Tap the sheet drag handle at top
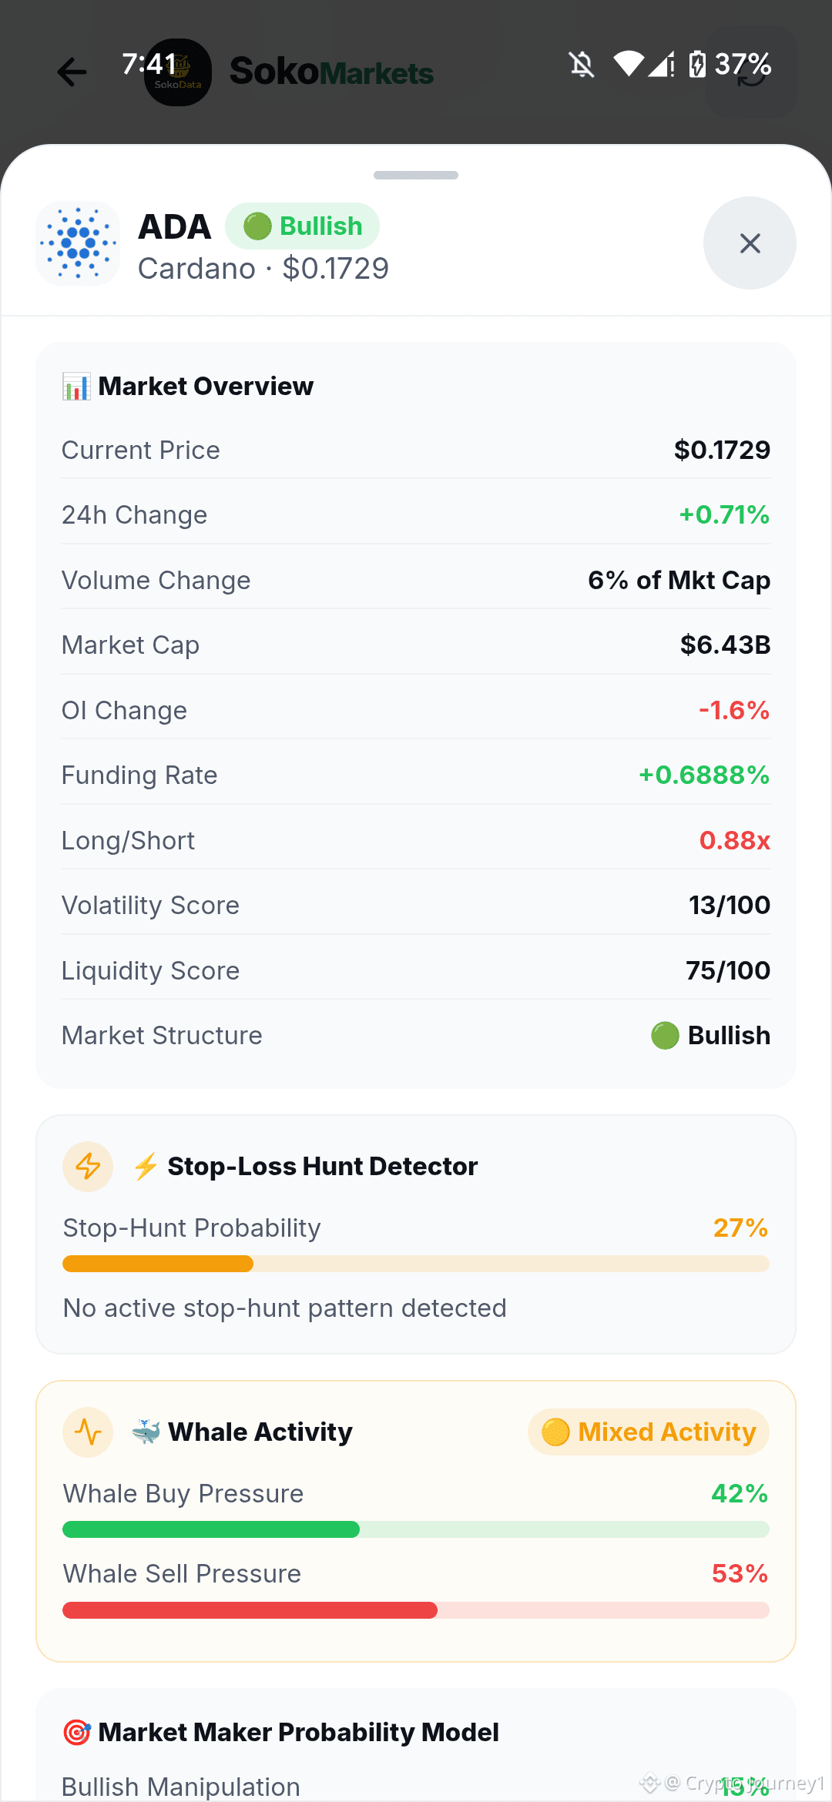Screen dimensions: 832x1802 pos(416,176)
